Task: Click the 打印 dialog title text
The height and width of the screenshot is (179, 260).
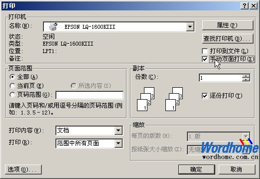Action: (8, 5)
